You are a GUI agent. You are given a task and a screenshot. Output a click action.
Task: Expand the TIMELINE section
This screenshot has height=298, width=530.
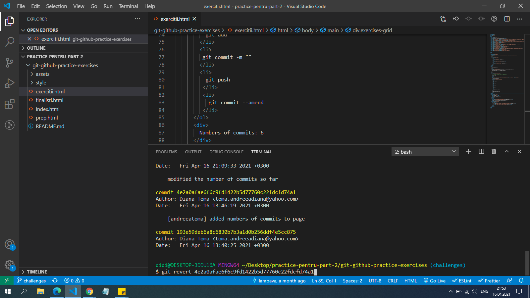coord(37,272)
